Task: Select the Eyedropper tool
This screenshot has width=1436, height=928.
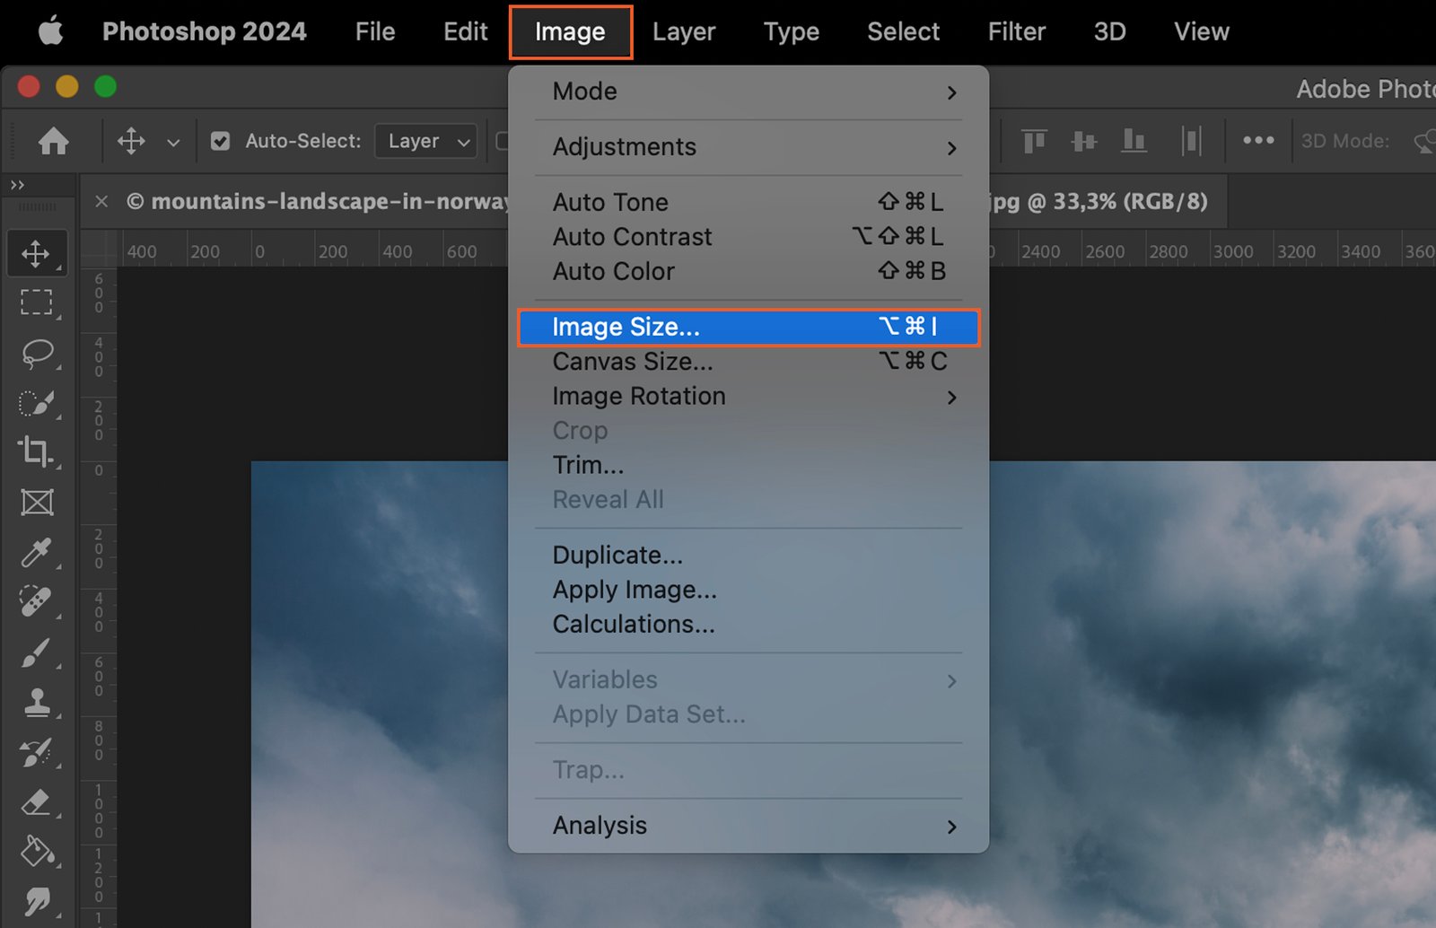Action: coord(36,552)
